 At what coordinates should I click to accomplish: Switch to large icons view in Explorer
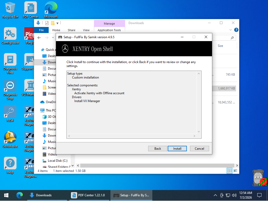(x=235, y=171)
